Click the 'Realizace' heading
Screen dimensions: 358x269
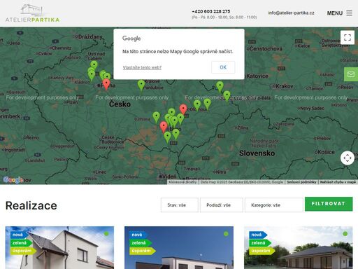coord(31,205)
